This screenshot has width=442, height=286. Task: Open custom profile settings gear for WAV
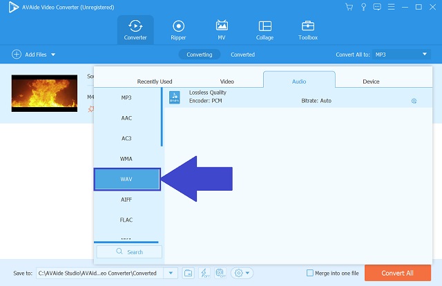[x=414, y=101]
